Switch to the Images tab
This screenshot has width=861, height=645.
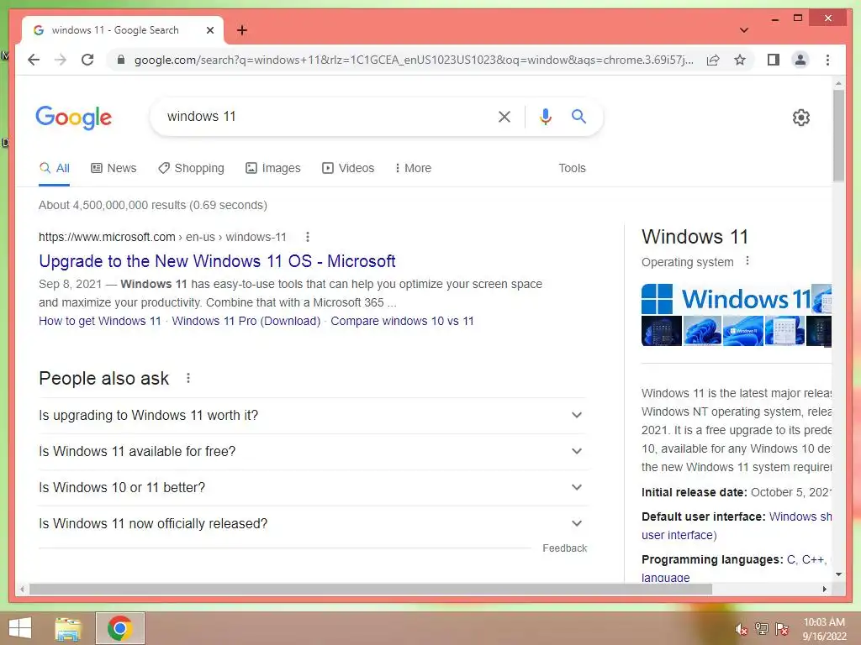coord(273,168)
